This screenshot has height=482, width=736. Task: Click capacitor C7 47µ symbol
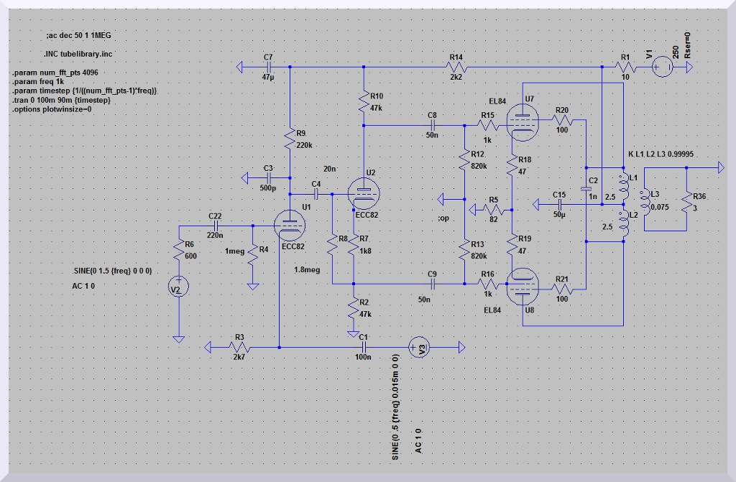(267, 68)
